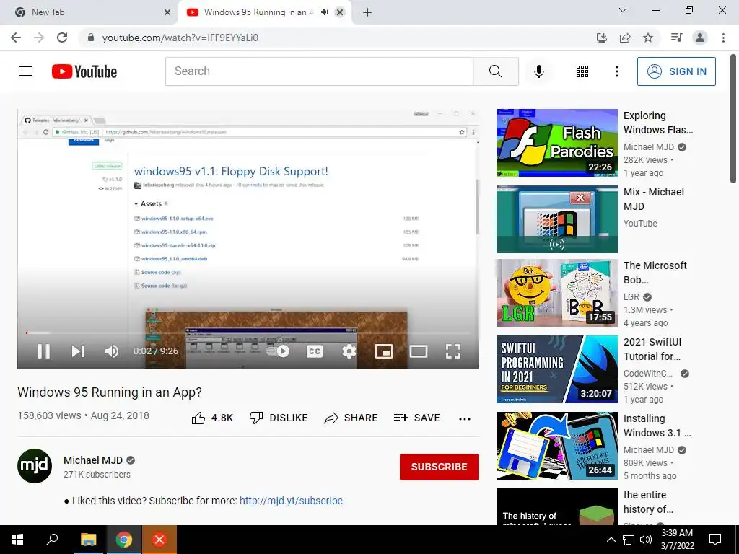
Task: Switch to theater mode
Action: click(419, 351)
